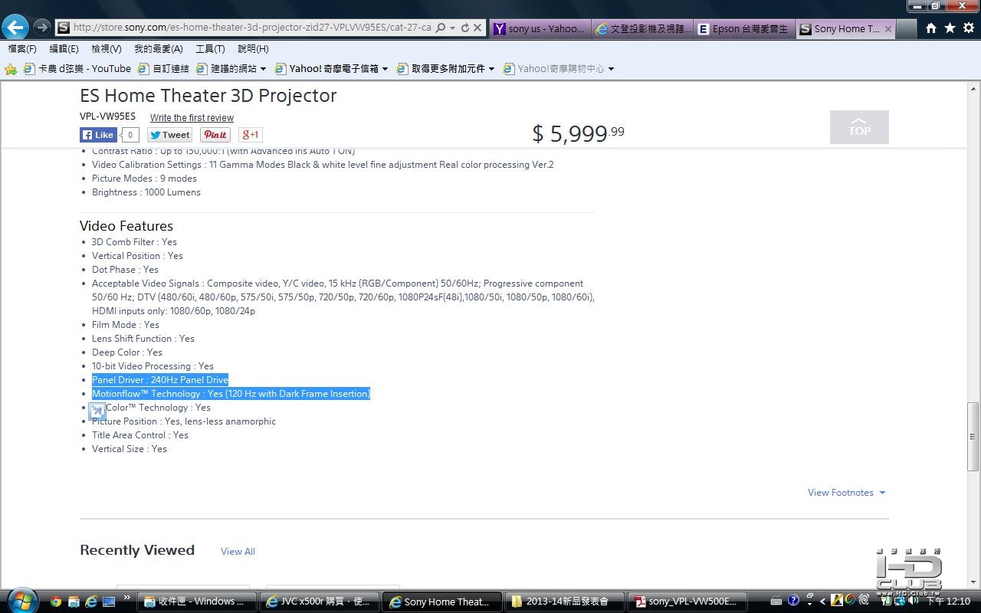The height and width of the screenshot is (613, 981).
Task: Switch to the sony us - Yahoo tab
Action: (540, 28)
